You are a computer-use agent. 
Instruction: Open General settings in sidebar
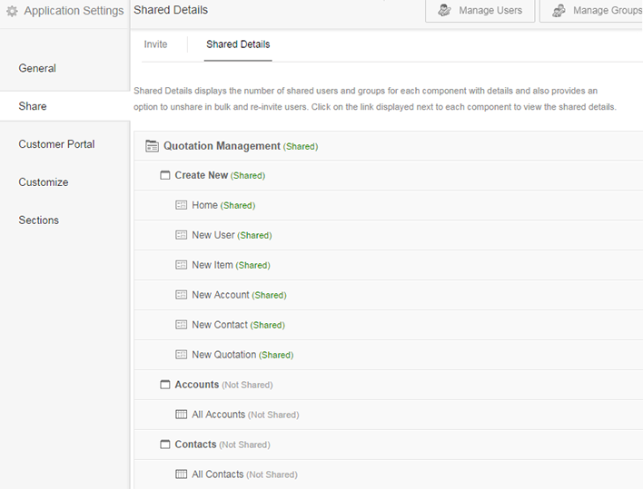[x=37, y=68]
